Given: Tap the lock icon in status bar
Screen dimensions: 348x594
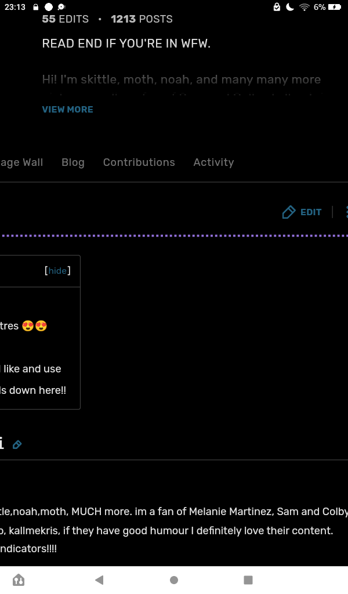Looking at the screenshot, I should pos(35,7).
